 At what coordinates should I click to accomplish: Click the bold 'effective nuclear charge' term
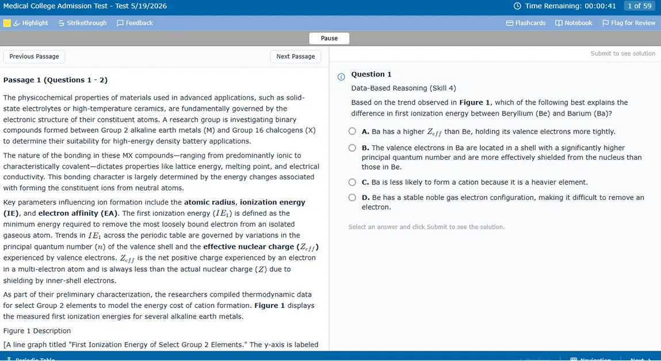[249, 247]
